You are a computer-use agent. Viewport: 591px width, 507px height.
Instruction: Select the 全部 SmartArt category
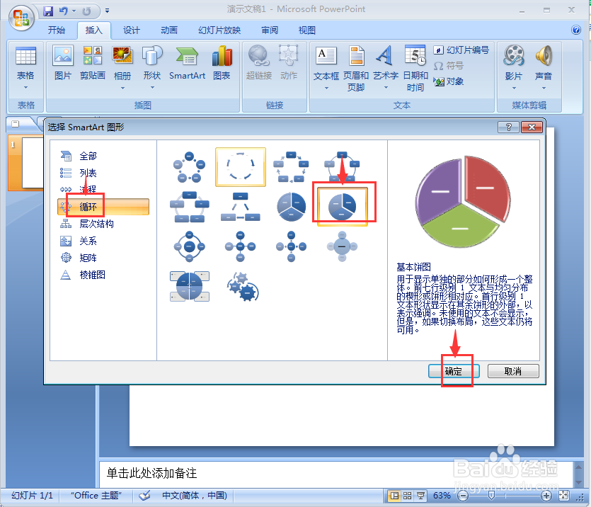click(103, 156)
